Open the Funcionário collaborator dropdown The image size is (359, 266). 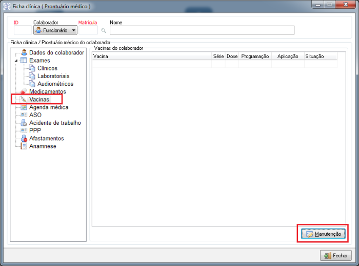(55, 30)
